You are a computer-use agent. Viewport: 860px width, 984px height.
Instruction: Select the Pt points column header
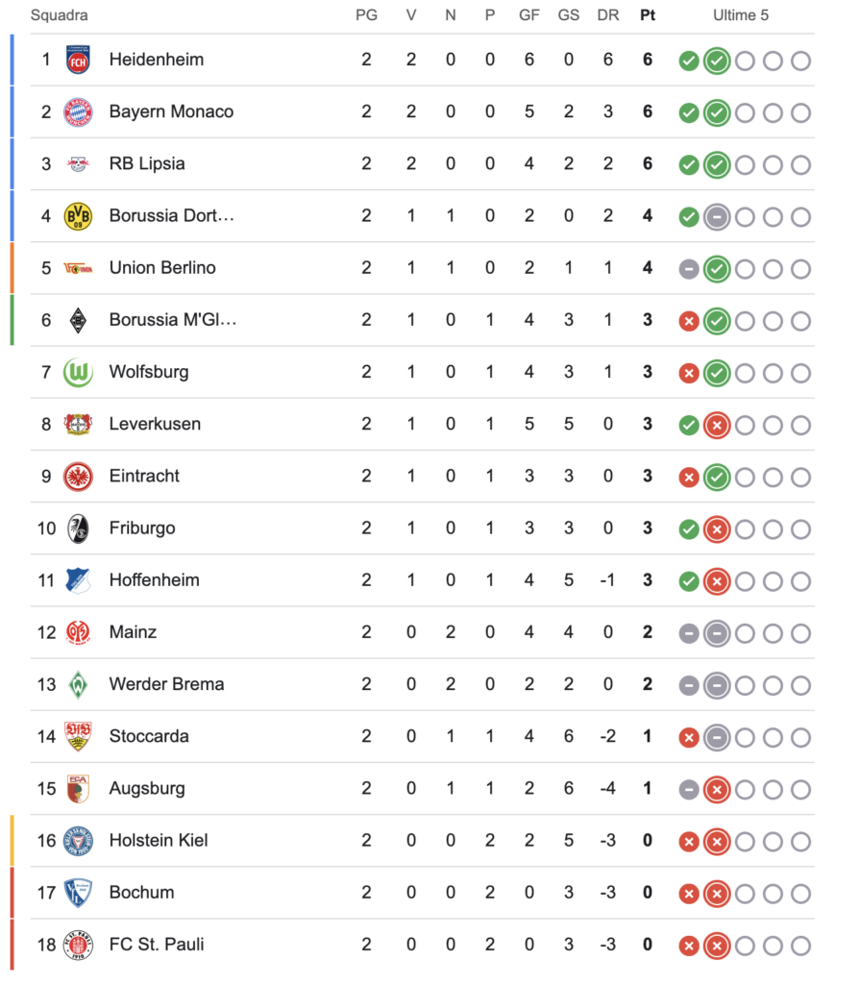tap(648, 15)
